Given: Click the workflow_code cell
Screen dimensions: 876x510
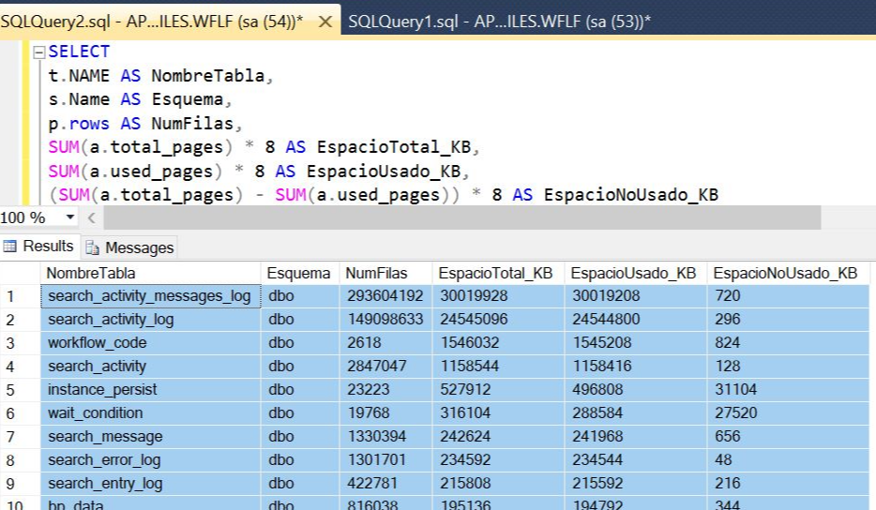Looking at the screenshot, I should point(150,343).
